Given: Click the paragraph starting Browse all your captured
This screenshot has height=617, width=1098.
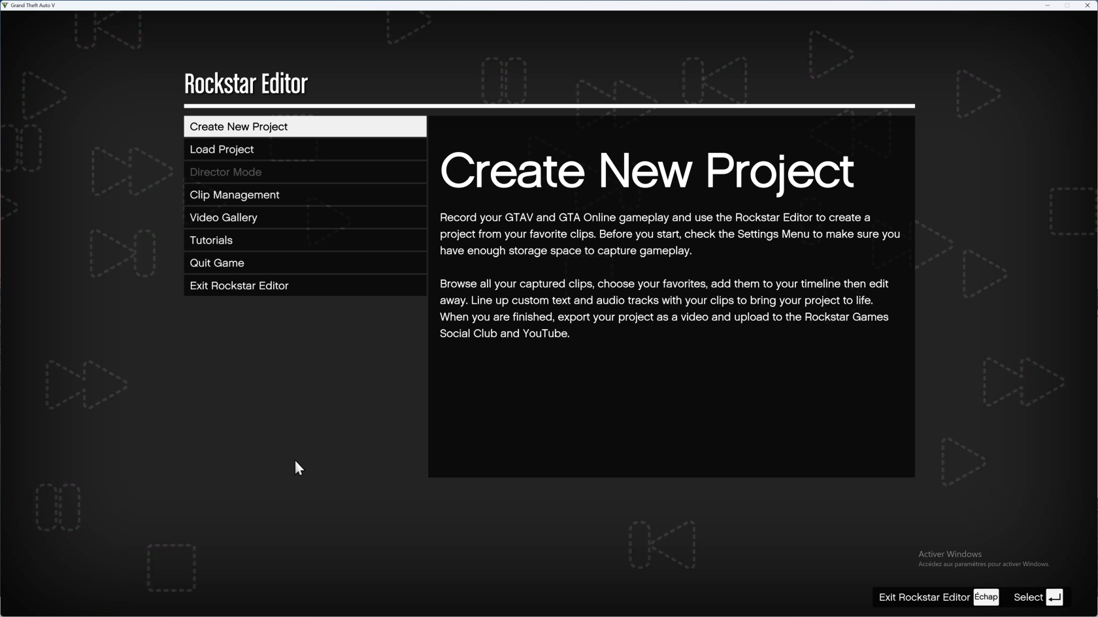Looking at the screenshot, I should pyautogui.click(x=664, y=308).
